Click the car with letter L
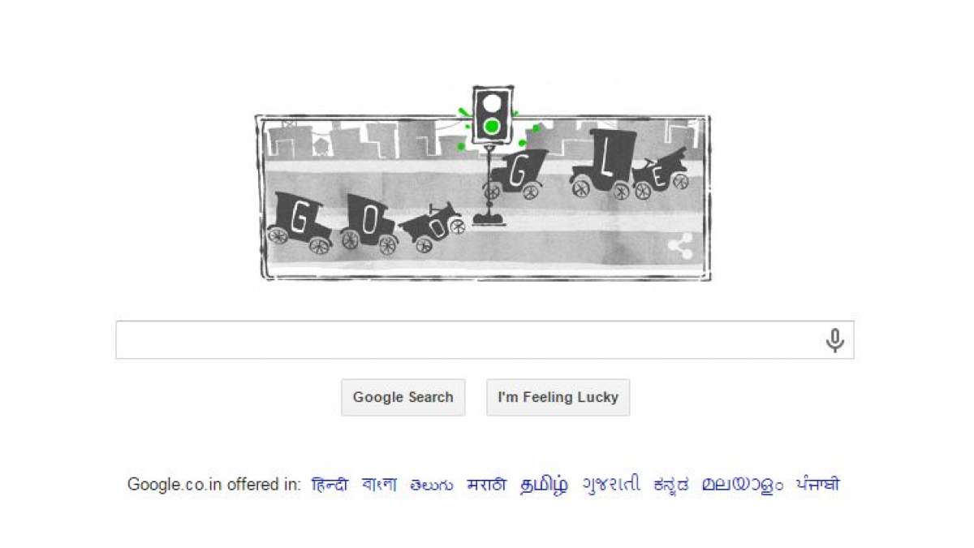This screenshot has height=548, width=974. (602, 166)
